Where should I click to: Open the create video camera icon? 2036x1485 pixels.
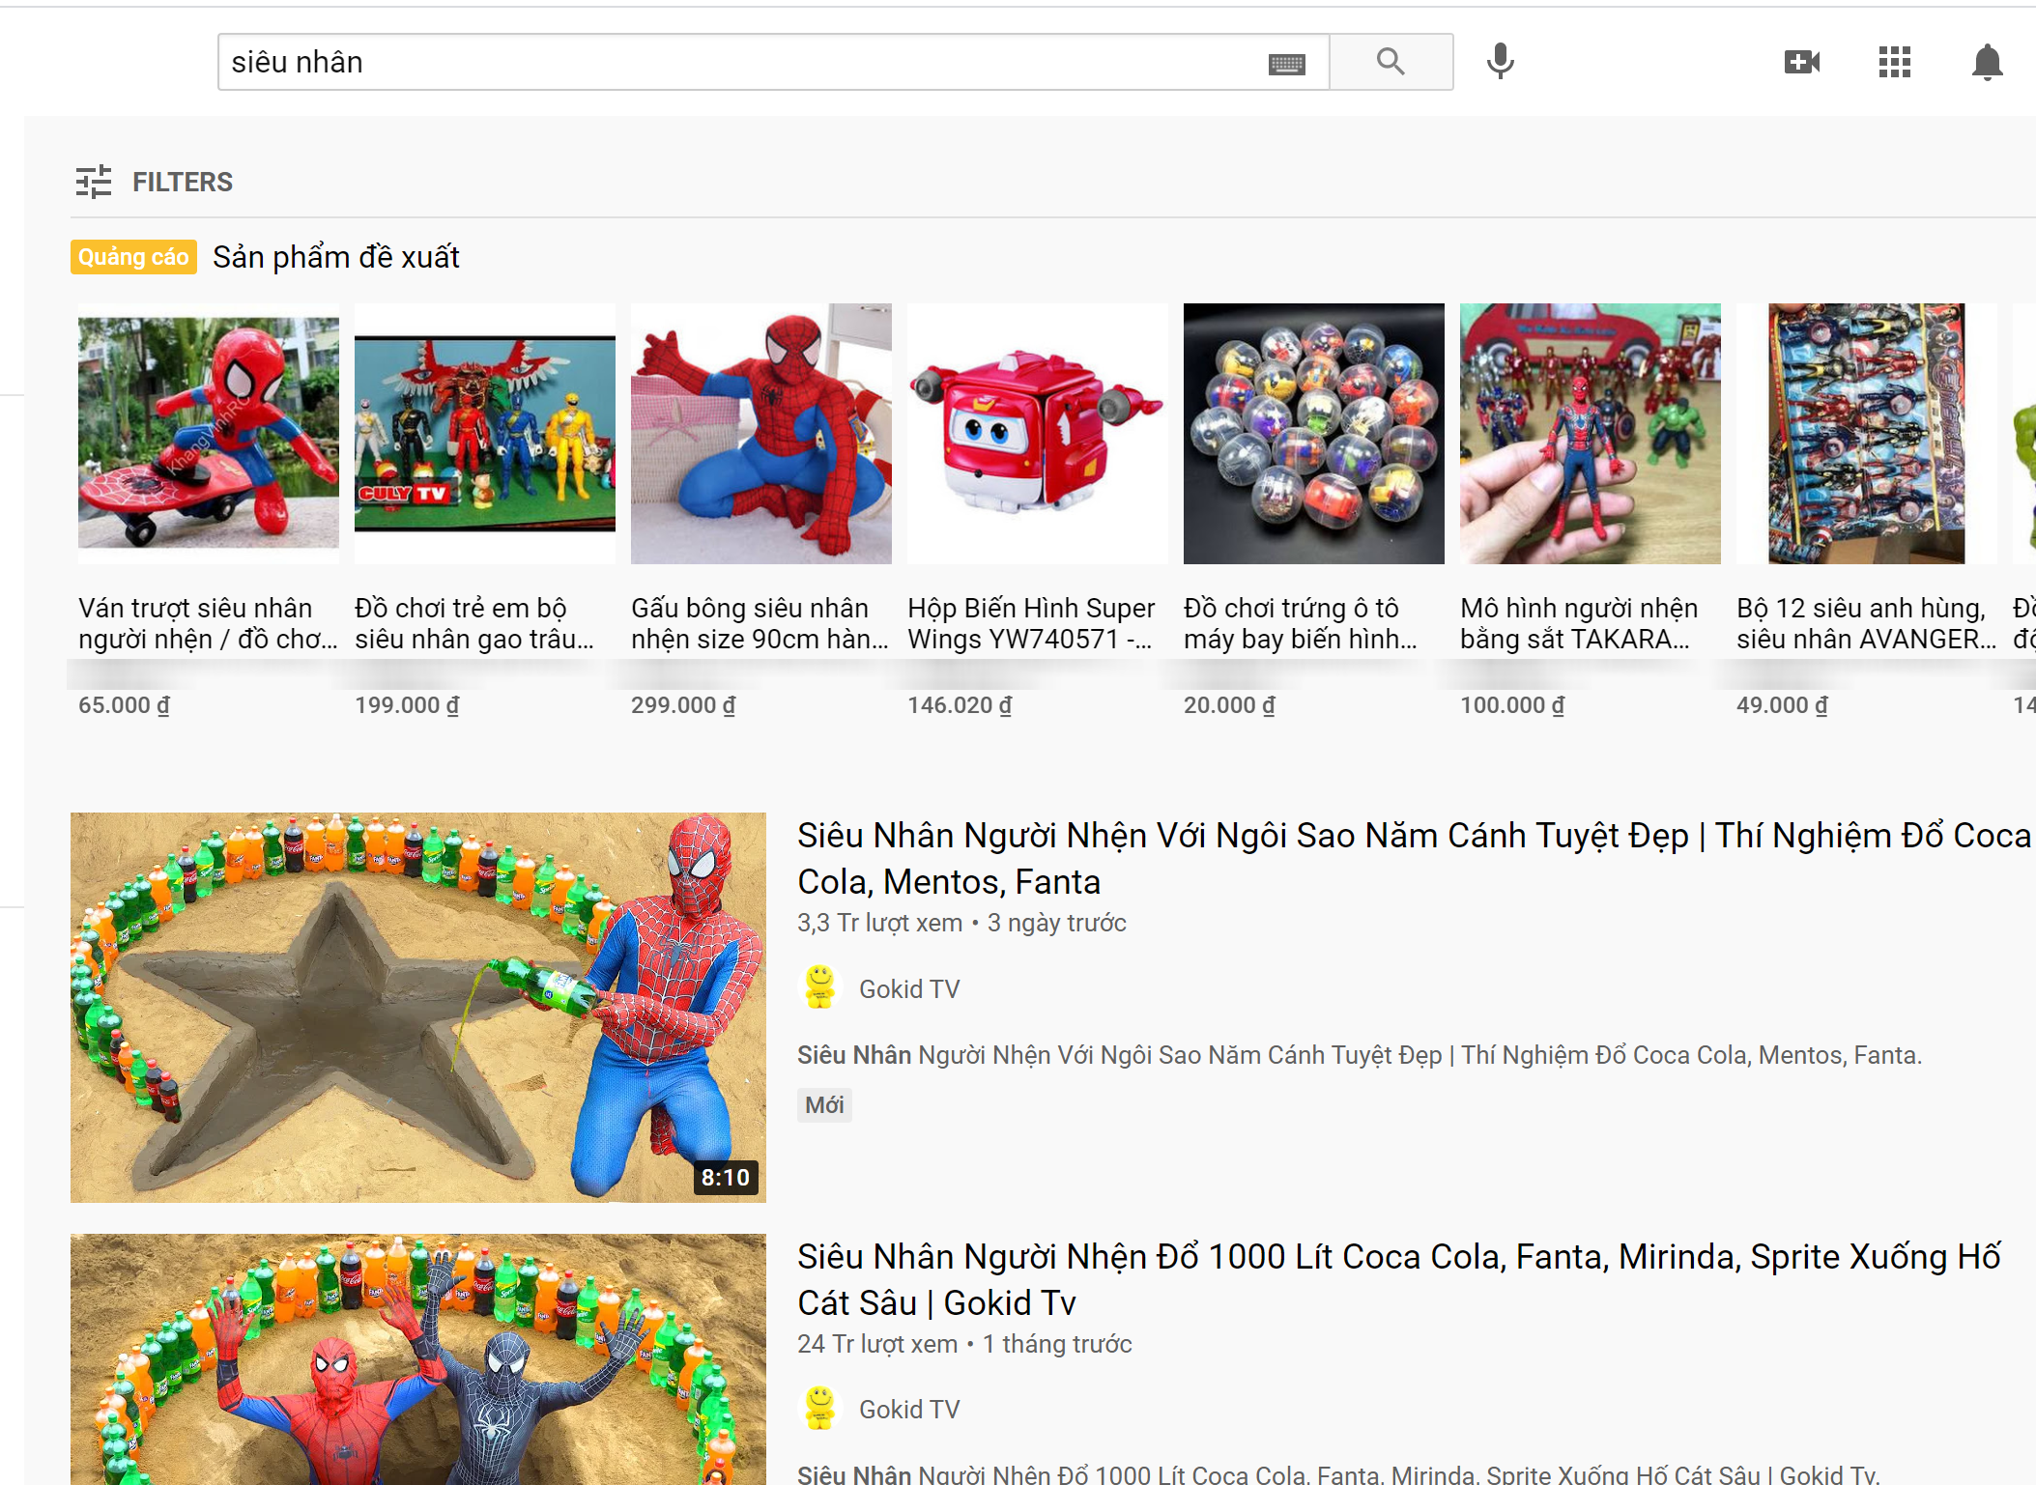pyautogui.click(x=1802, y=62)
